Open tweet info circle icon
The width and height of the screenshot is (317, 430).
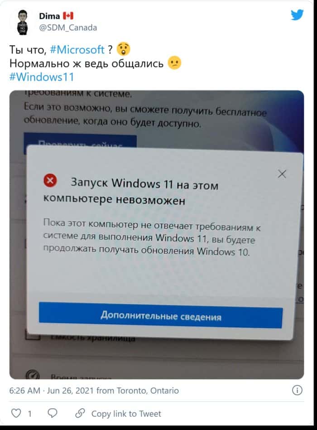tap(297, 390)
